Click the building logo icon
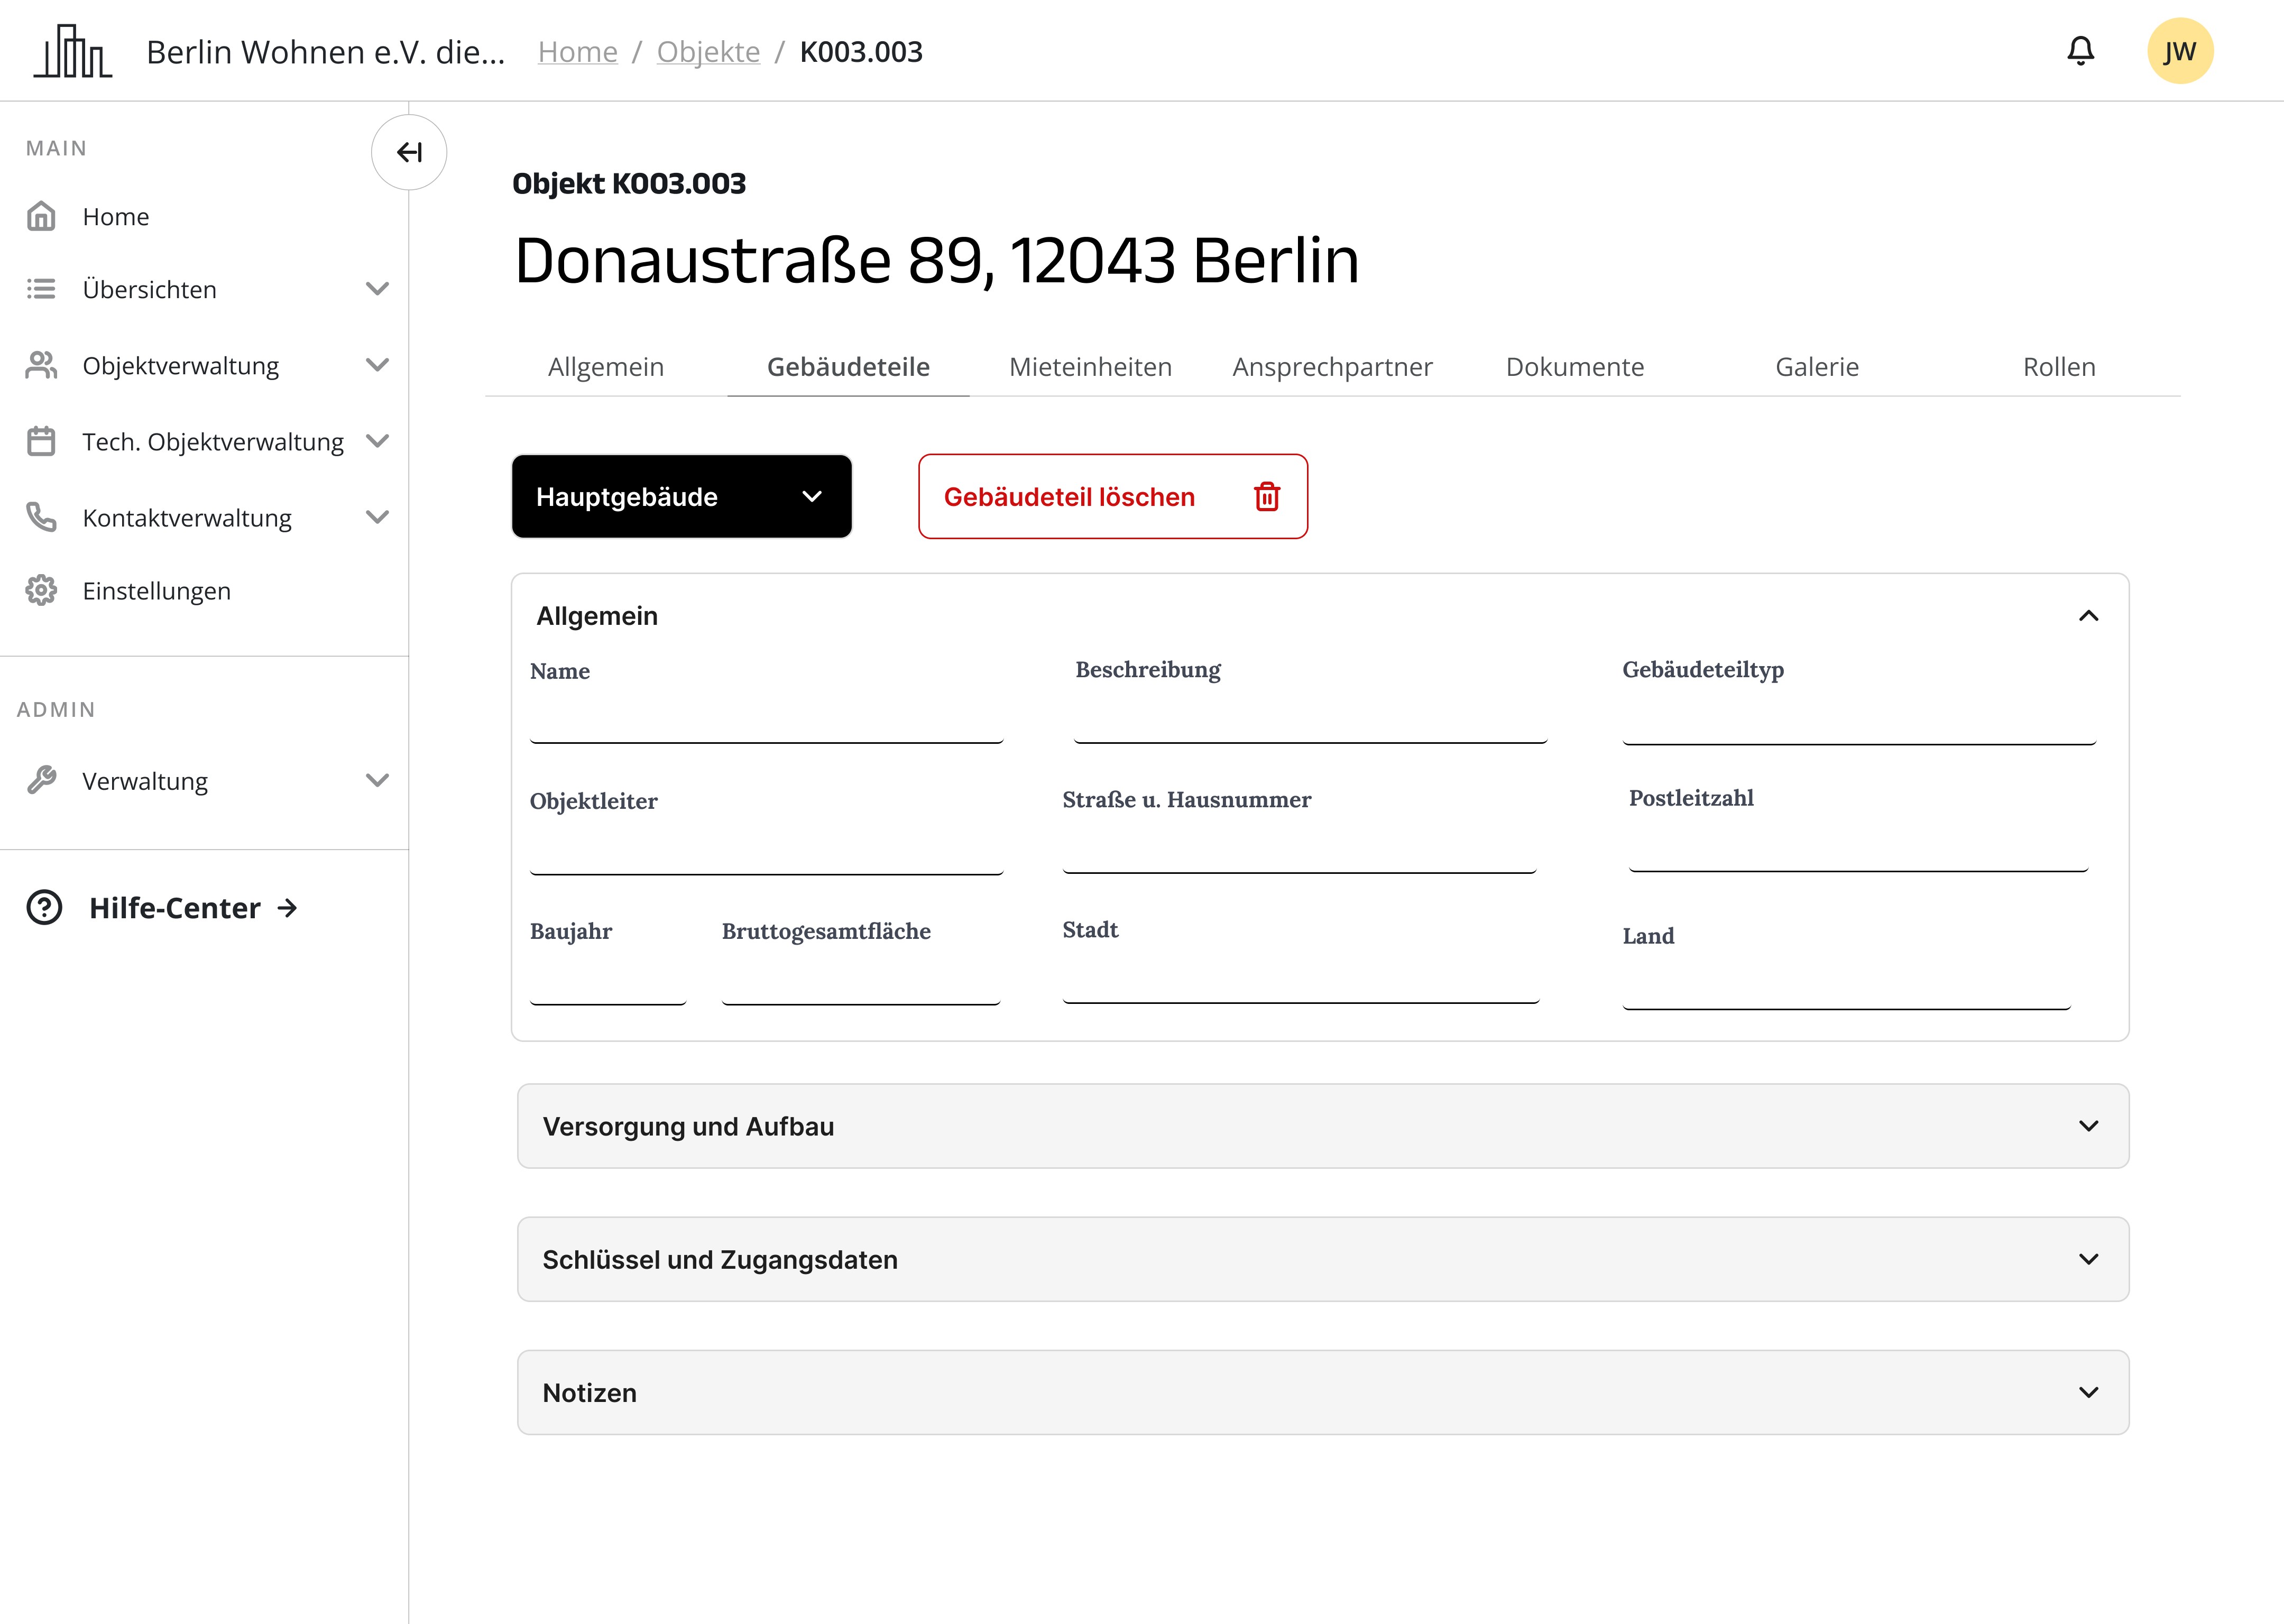Screen dimensions: 2284x1624 click(73, 51)
